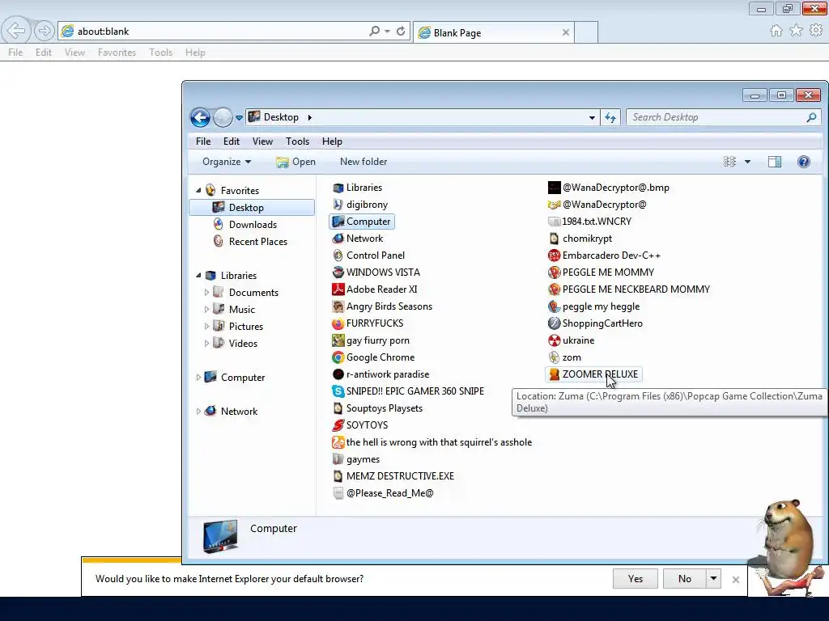The width and height of the screenshot is (829, 621).
Task: Open Explorer address bar history dropdown
Action: 592,118
